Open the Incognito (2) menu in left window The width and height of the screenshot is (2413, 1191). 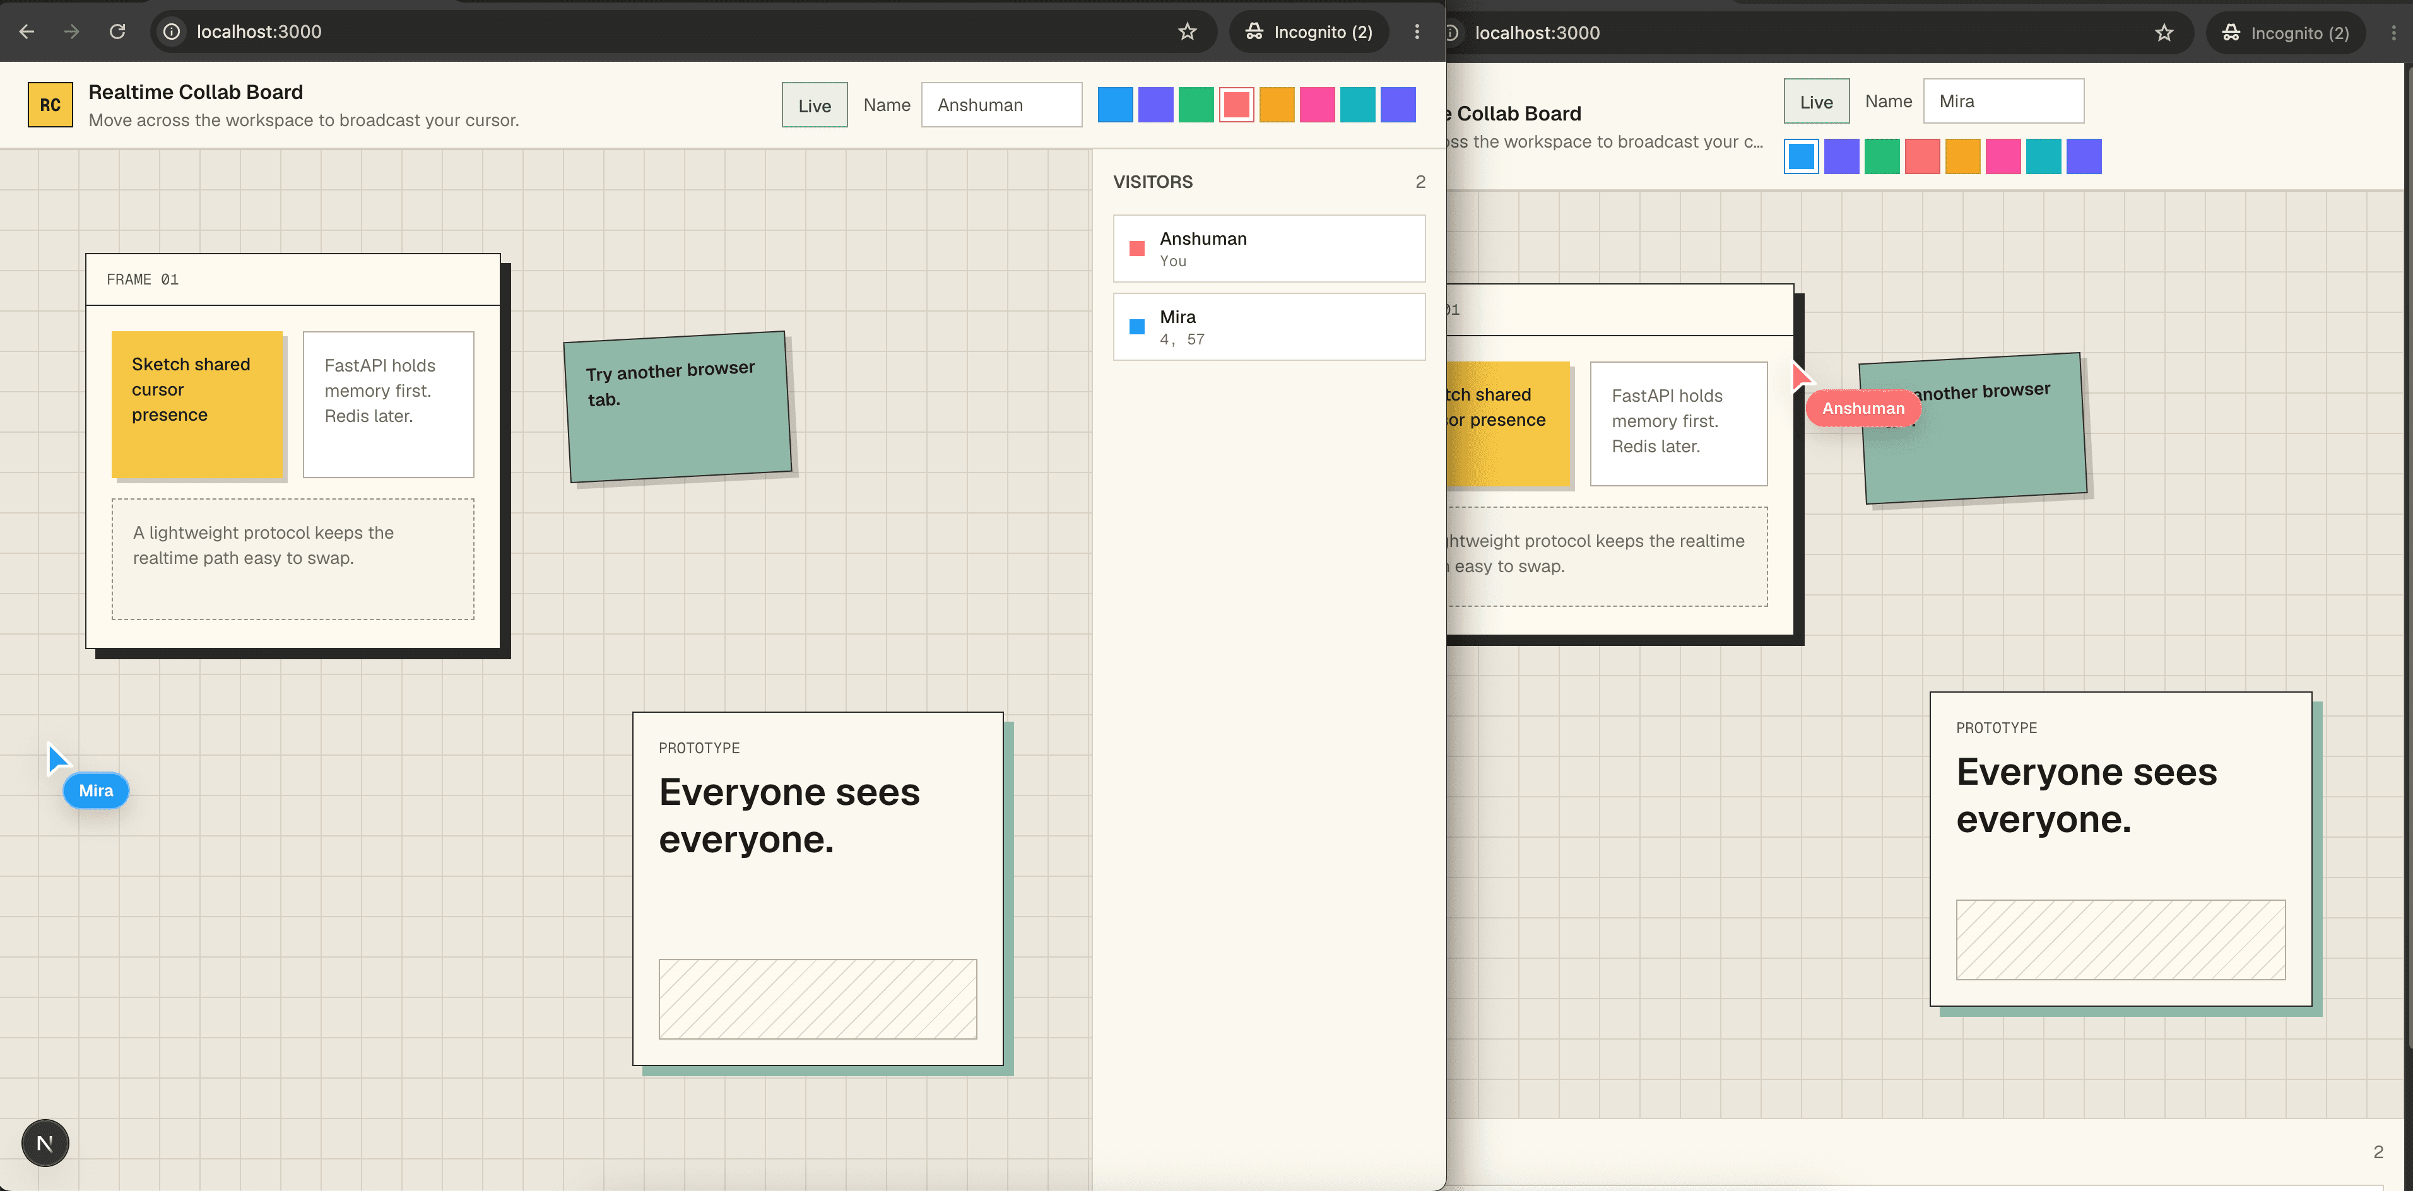point(1309,32)
